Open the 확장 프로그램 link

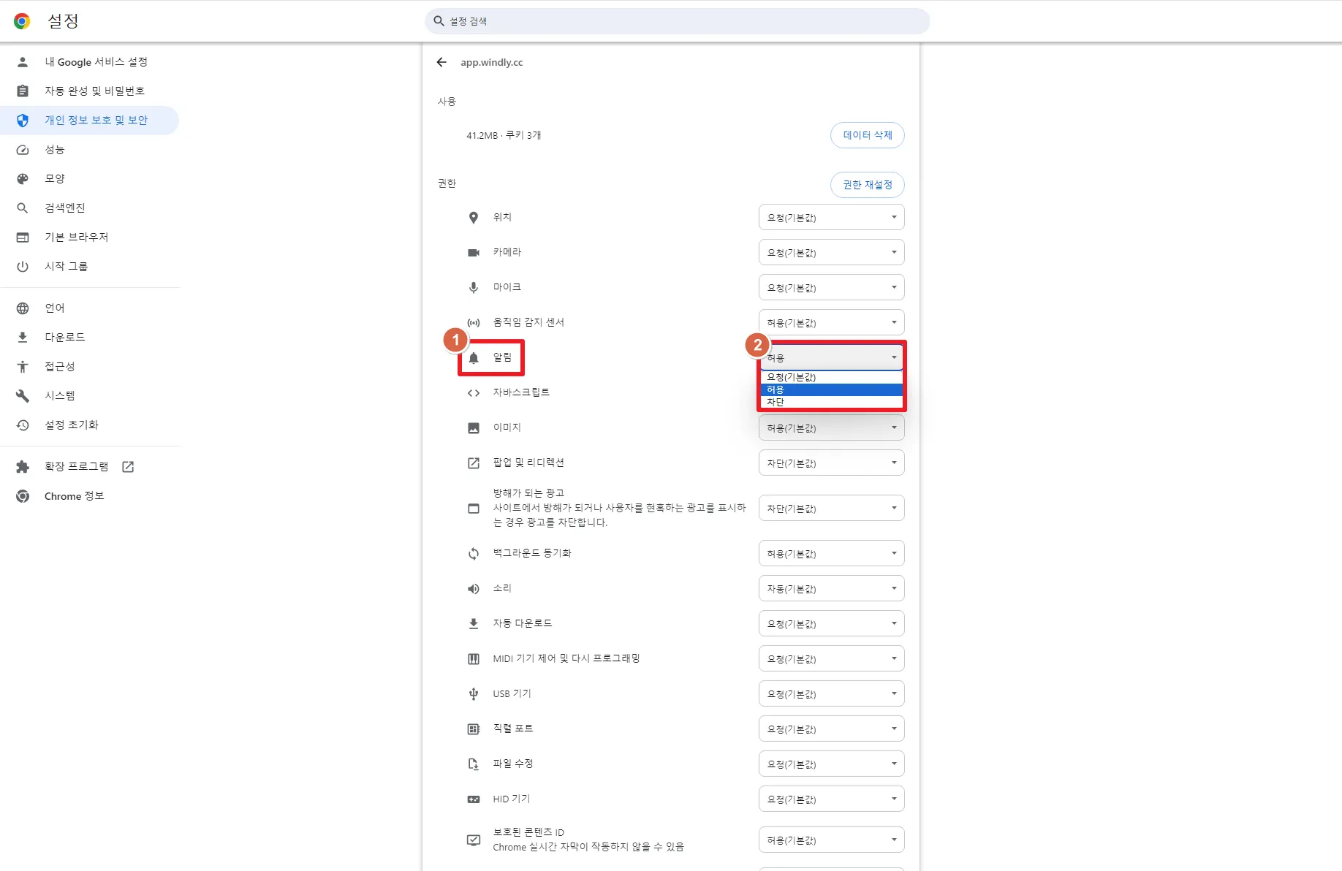coord(89,467)
